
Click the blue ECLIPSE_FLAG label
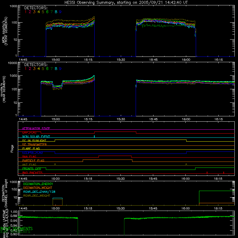(x=32, y=153)
